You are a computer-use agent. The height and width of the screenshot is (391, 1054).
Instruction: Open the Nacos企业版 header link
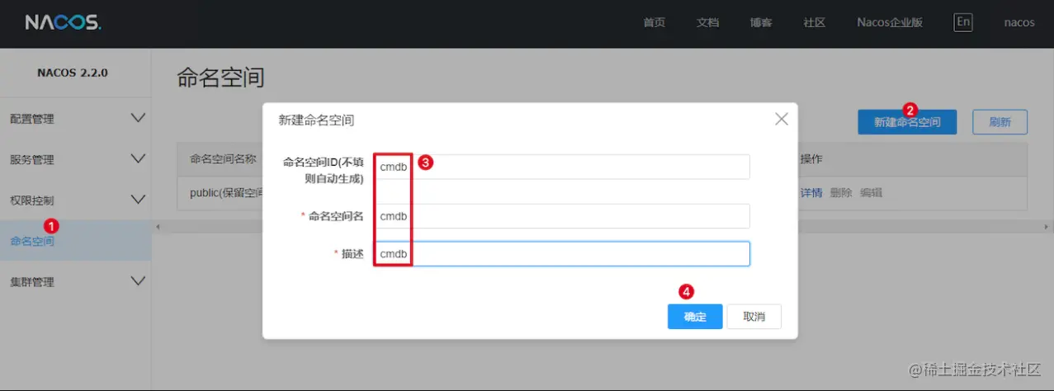click(889, 23)
